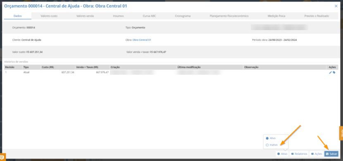Open the Curva ABC tab

point(149,16)
